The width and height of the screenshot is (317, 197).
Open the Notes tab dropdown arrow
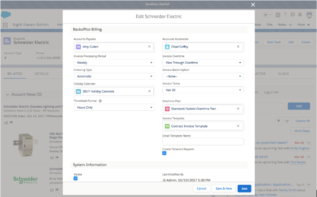pos(290,25)
